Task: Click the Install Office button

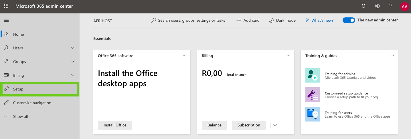Action: pyautogui.click(x=115, y=125)
